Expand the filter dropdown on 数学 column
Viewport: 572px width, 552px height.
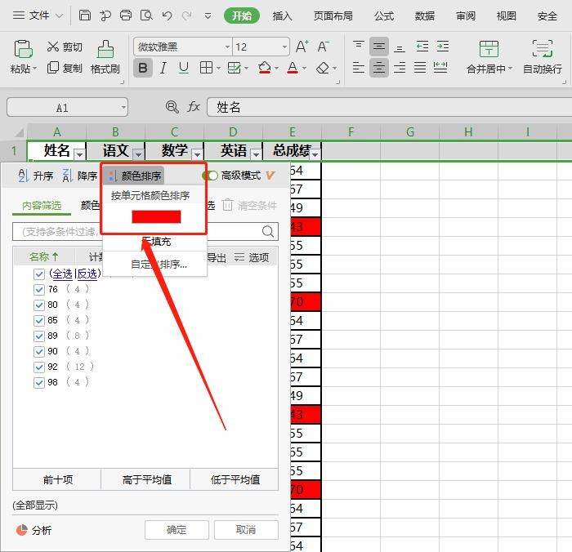[197, 154]
